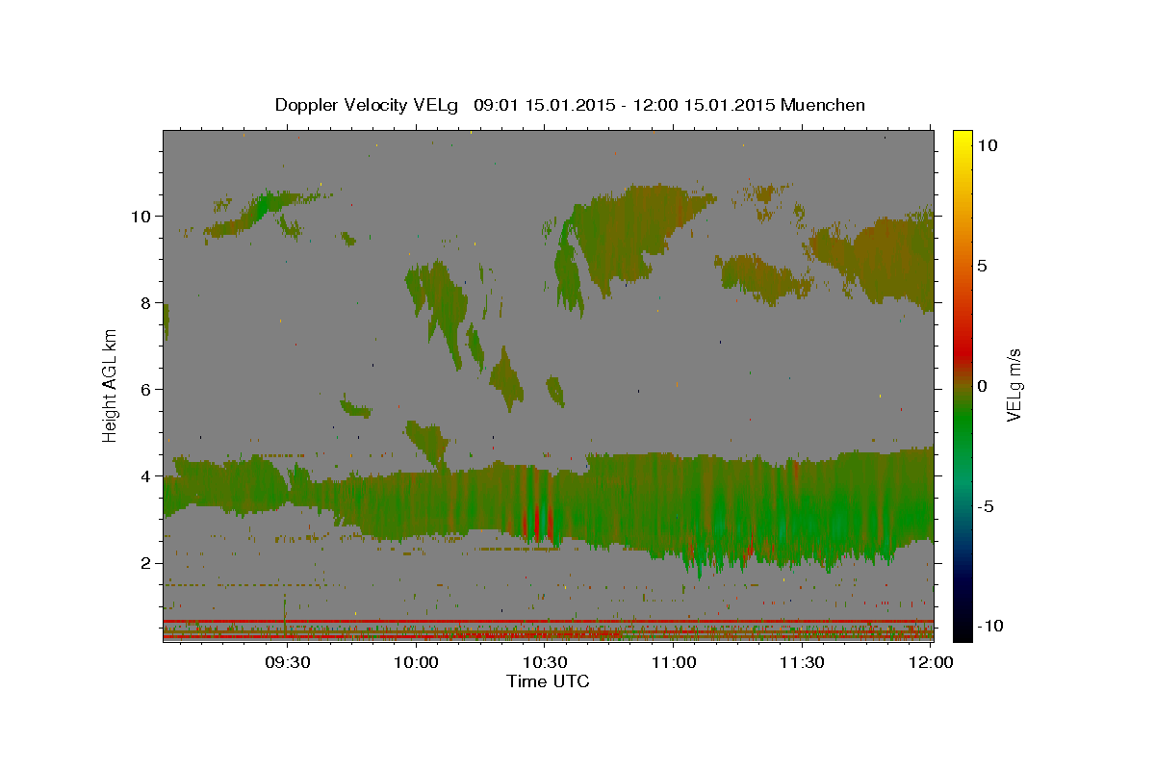Click the chart title "Doppler Velocity VELg"
Screen dimensions: 1155x770
pyautogui.click(x=367, y=105)
